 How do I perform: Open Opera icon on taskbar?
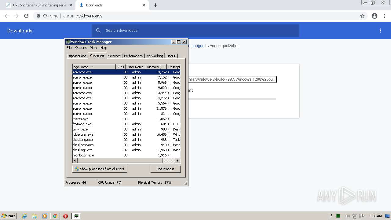click(x=65, y=216)
